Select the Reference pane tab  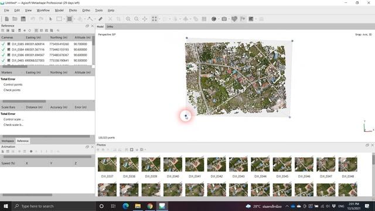[23, 141]
